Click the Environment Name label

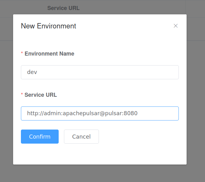click(49, 54)
